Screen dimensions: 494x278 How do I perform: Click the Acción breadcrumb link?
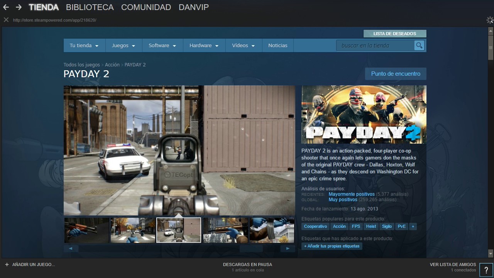point(112,65)
